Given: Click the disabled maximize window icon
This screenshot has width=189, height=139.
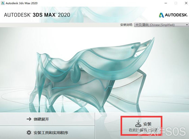Looking at the screenshot, I should click(176, 3).
